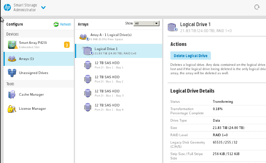Click the orange alert badge showing 3

[67, 45]
